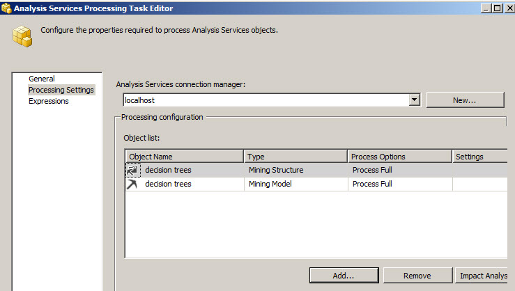
Task: Click the Settings column header
Action: pos(479,157)
